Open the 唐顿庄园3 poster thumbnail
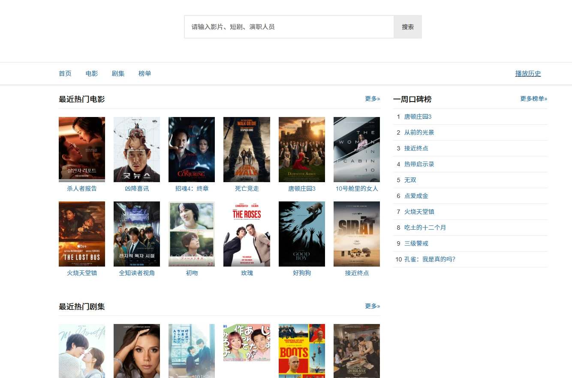 click(301, 150)
